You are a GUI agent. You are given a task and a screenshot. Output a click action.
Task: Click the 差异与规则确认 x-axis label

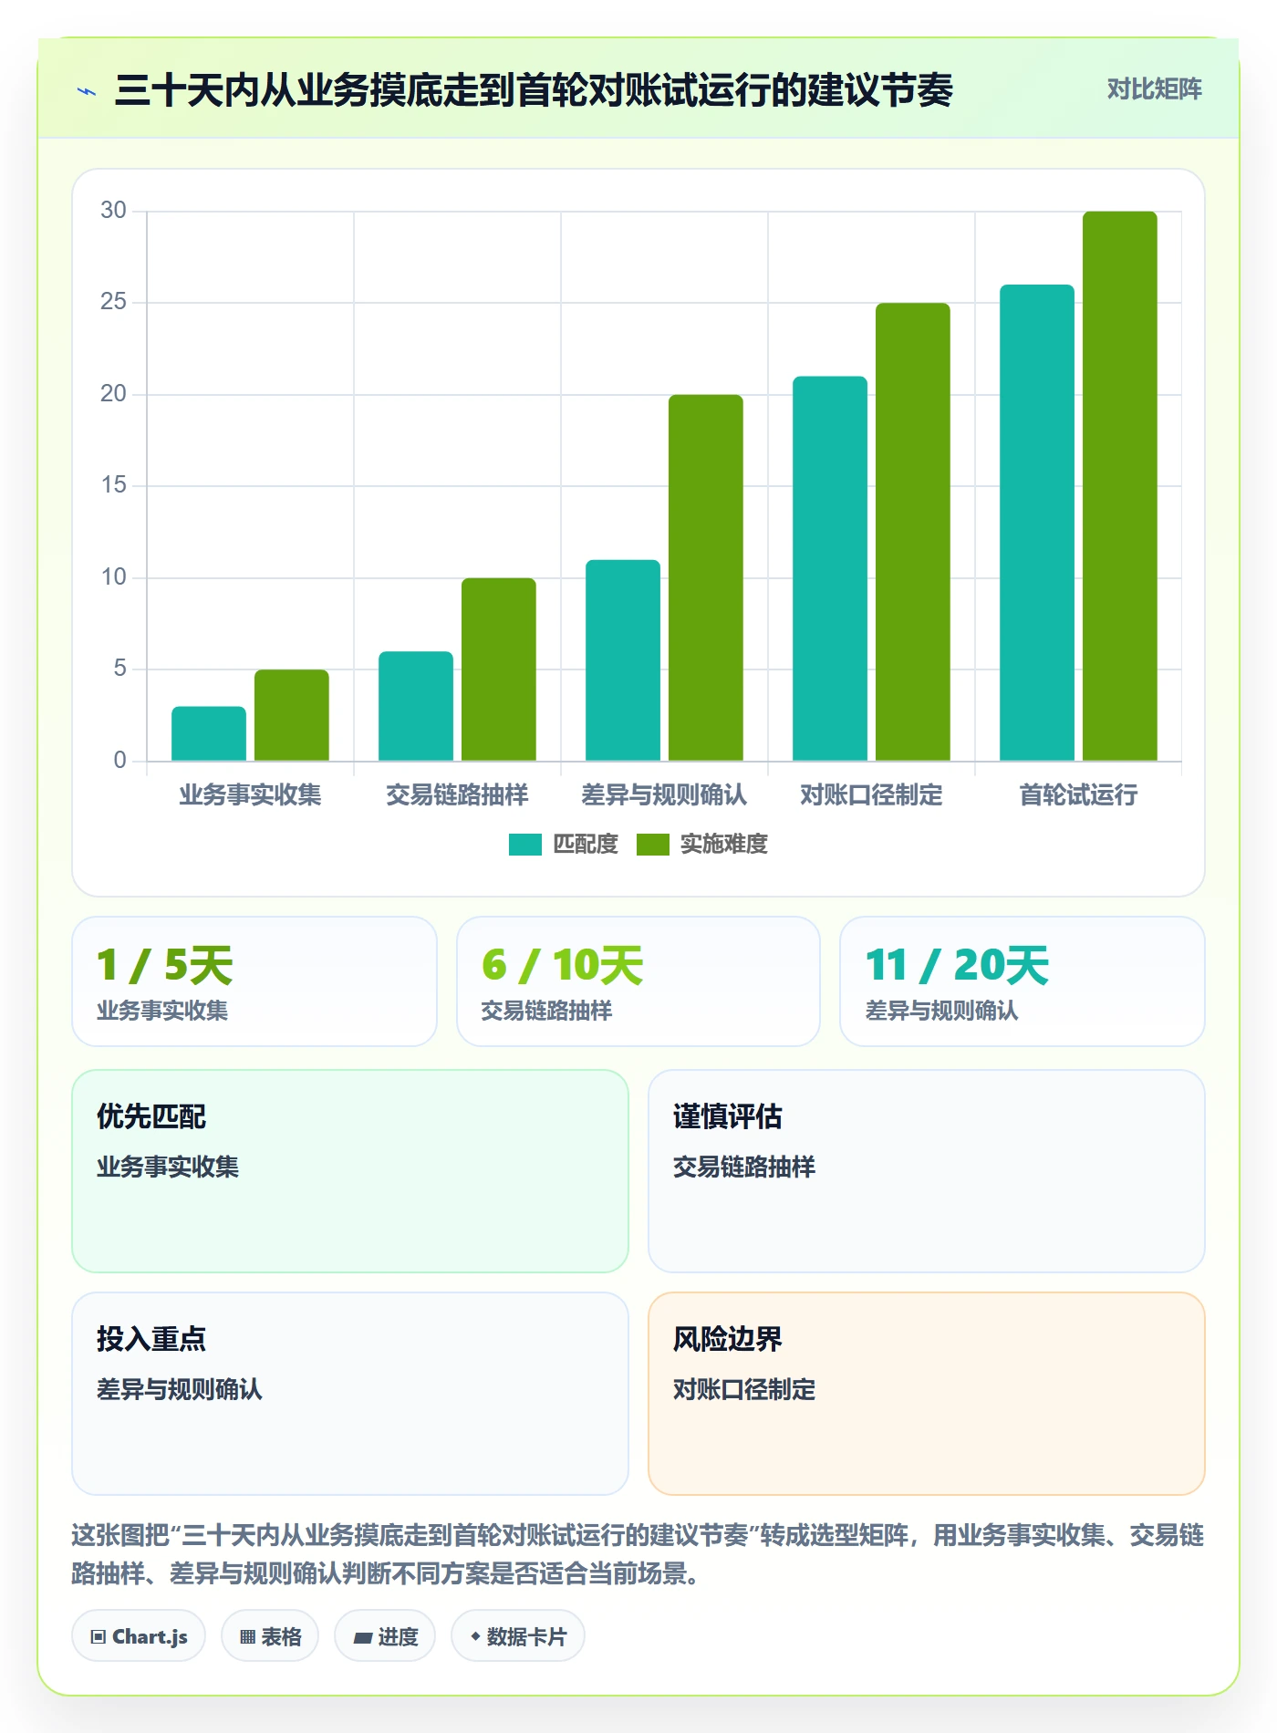(664, 794)
